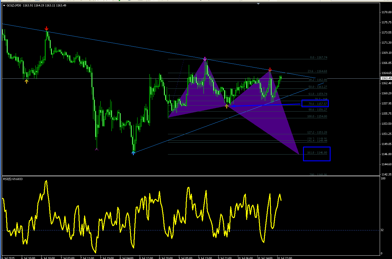Click the 100.0 - 1154.80 Fibonacci label
The width and height of the screenshot is (392, 259).
(x=317, y=116)
